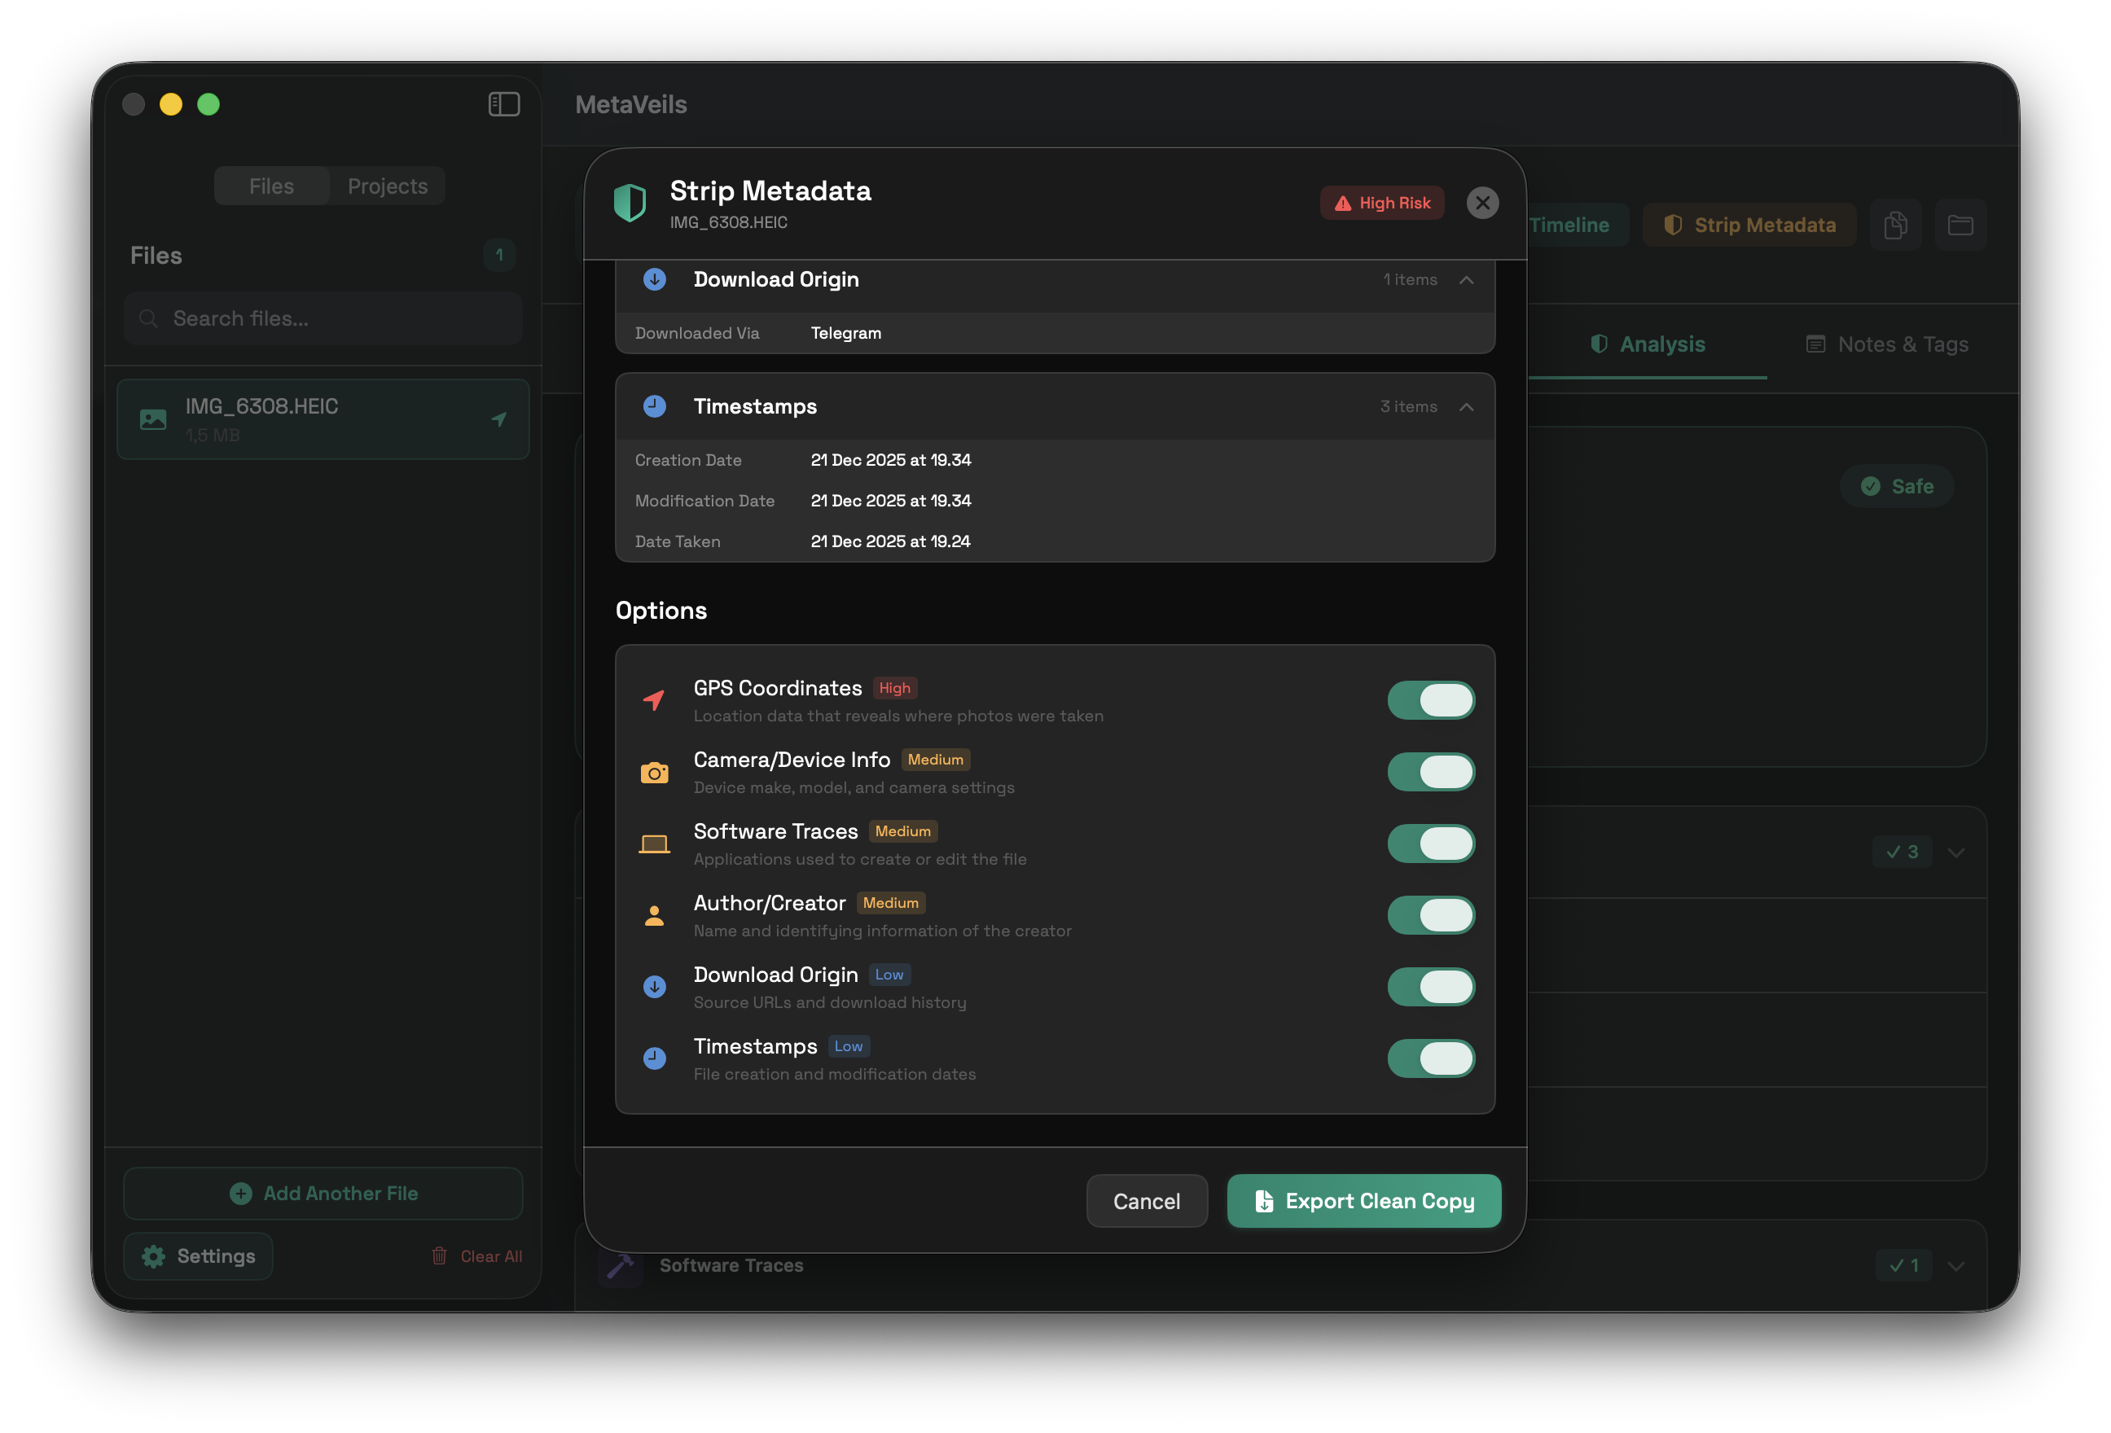Click the Settings gear button
The image size is (2111, 1433).
click(x=198, y=1256)
